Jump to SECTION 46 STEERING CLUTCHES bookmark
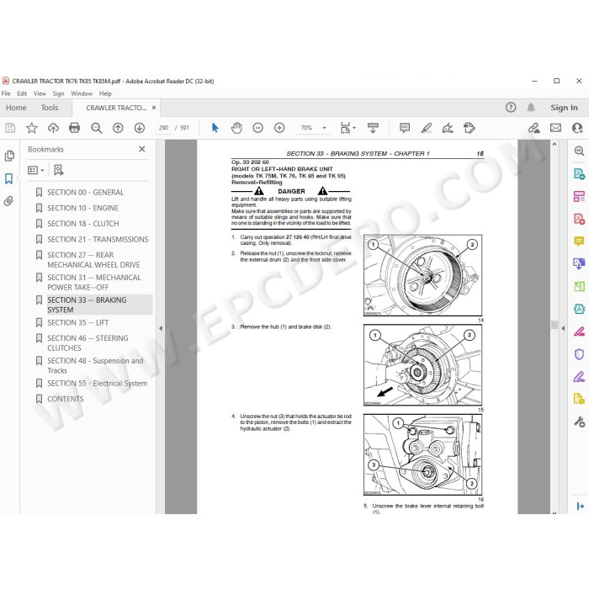 point(88,343)
